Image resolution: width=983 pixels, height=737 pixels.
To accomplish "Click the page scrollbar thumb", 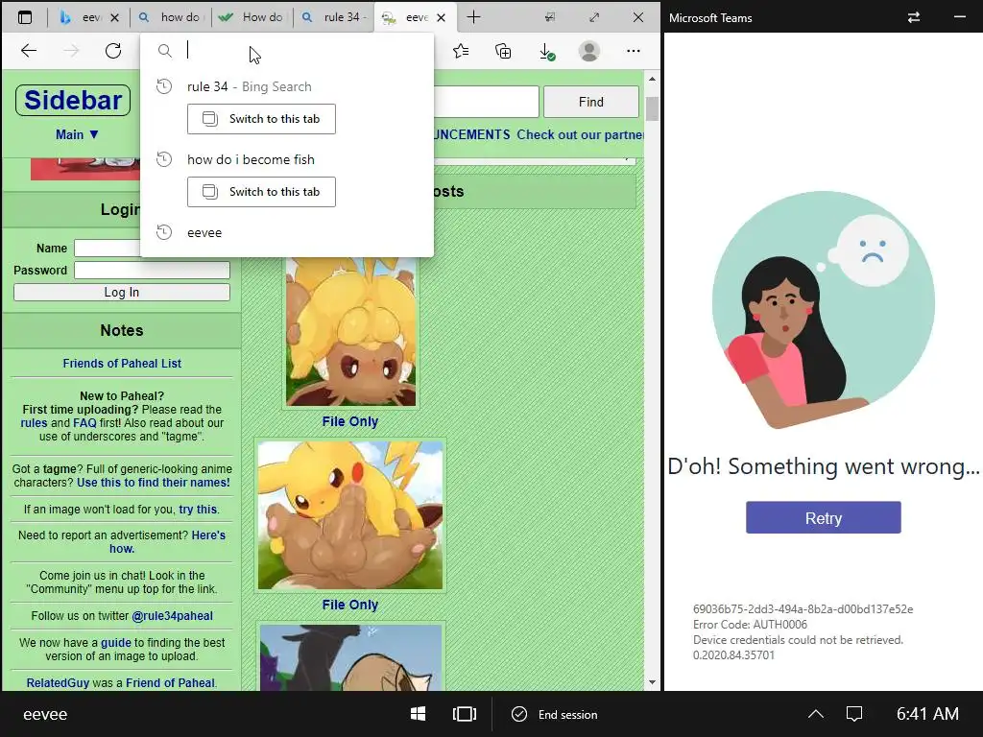I will [x=652, y=108].
